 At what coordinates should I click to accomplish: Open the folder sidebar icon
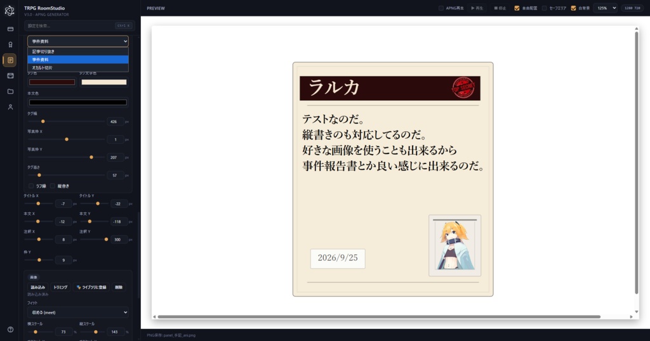coord(10,91)
